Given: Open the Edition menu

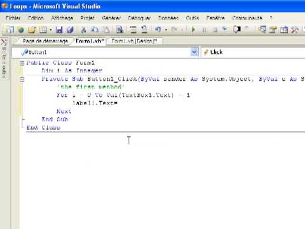Looking at the screenshot, I should 36,18.
